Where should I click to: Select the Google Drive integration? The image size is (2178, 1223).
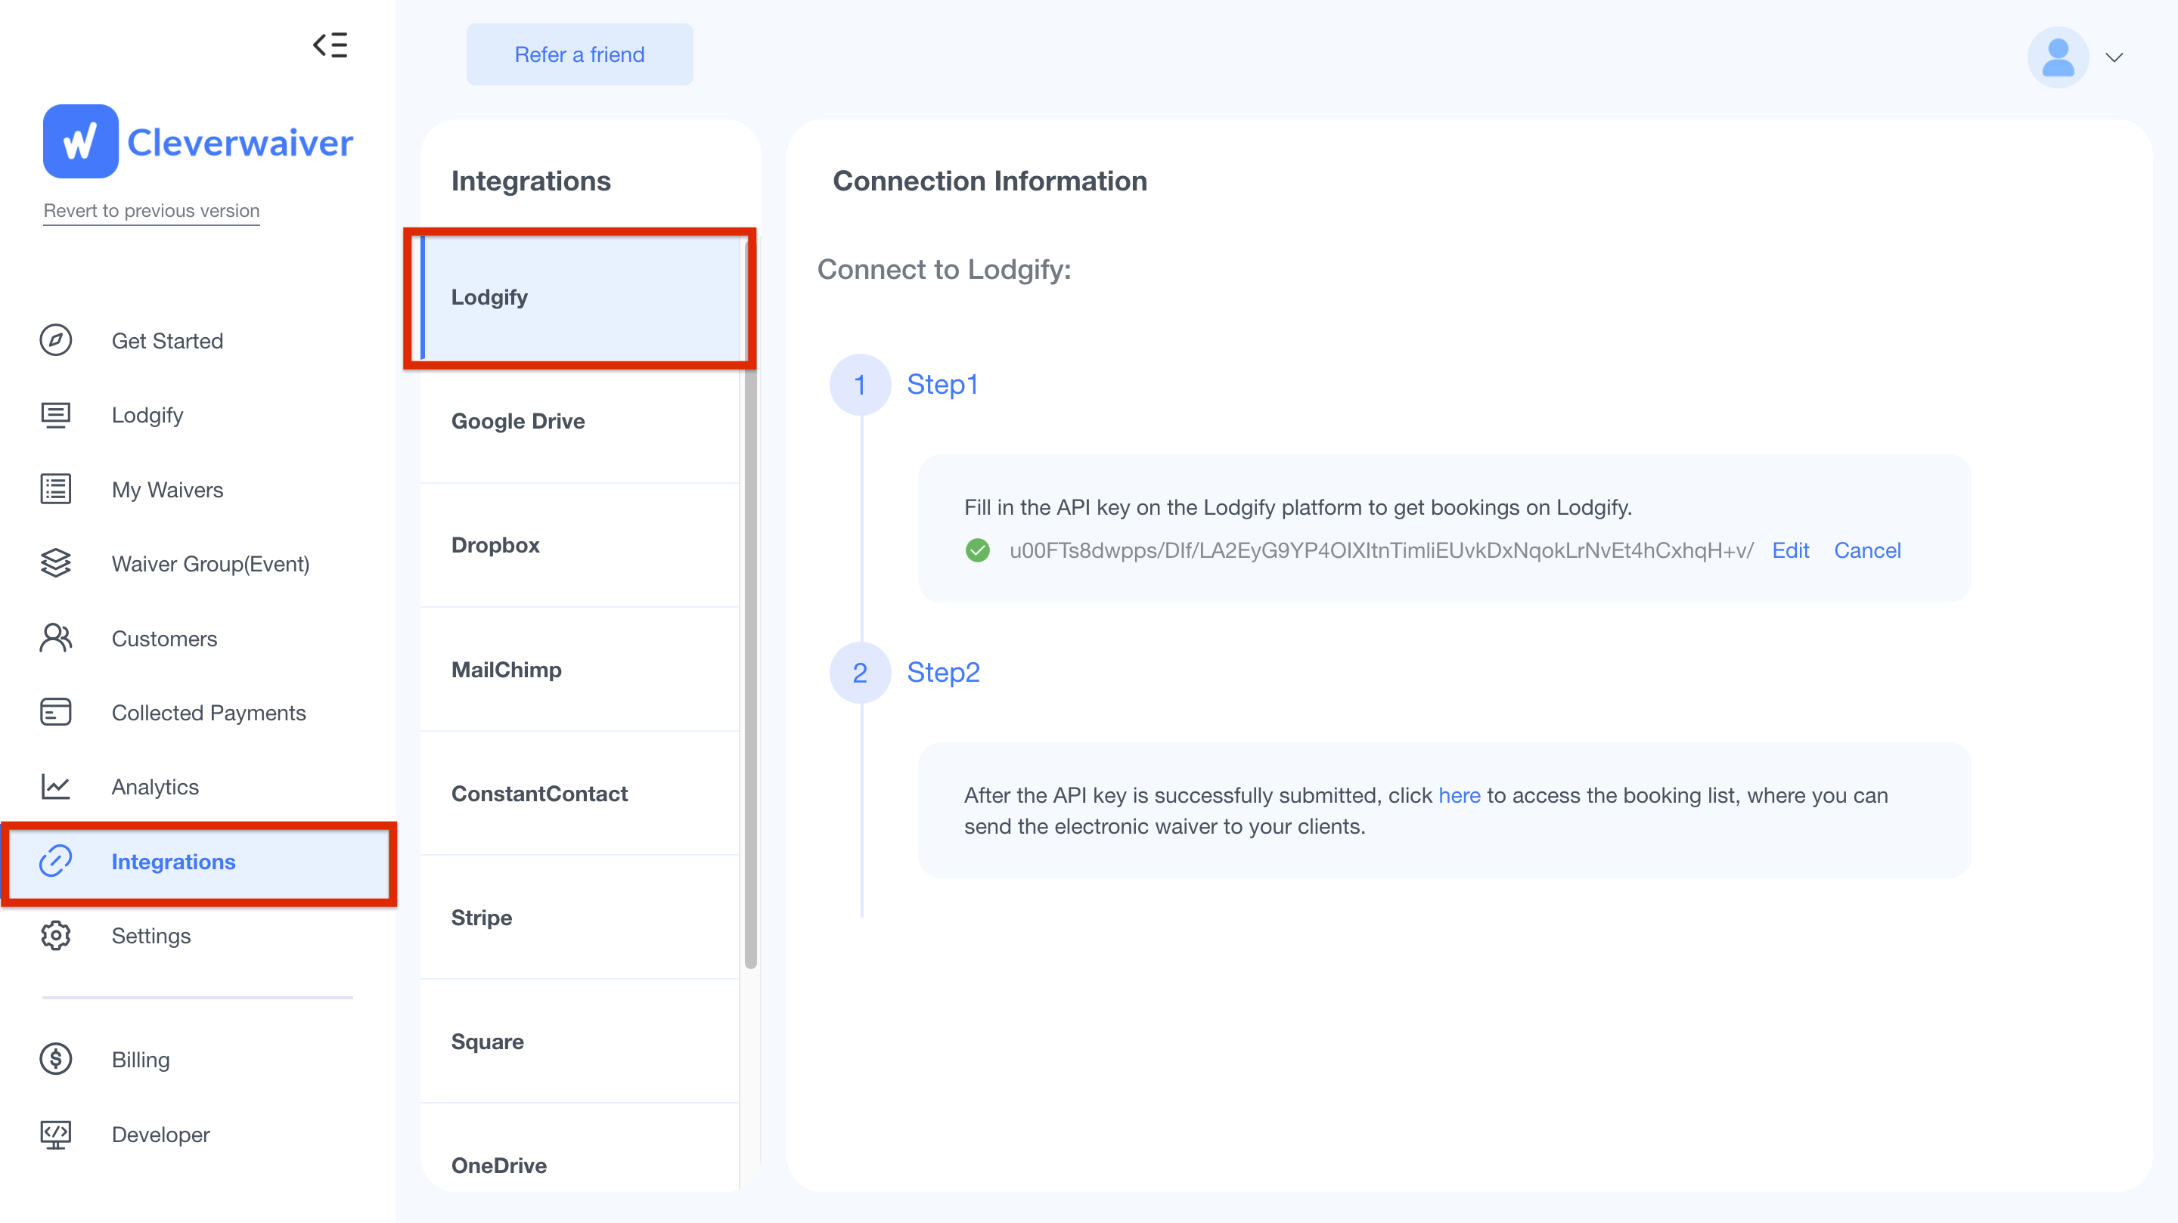(517, 421)
